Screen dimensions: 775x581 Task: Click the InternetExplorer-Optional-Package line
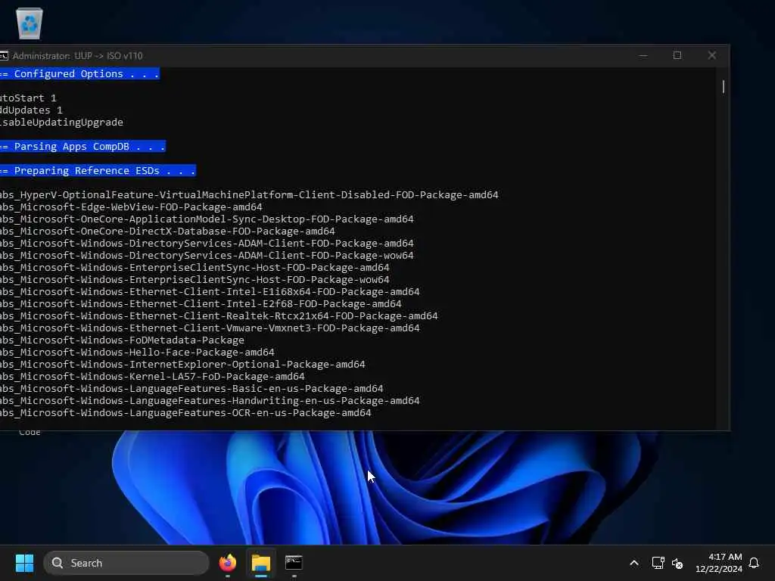point(183,364)
